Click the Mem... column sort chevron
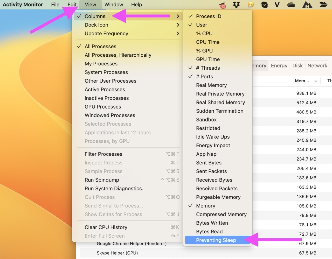Image resolution: width=332 pixels, height=259 pixels. pyautogui.click(x=316, y=81)
